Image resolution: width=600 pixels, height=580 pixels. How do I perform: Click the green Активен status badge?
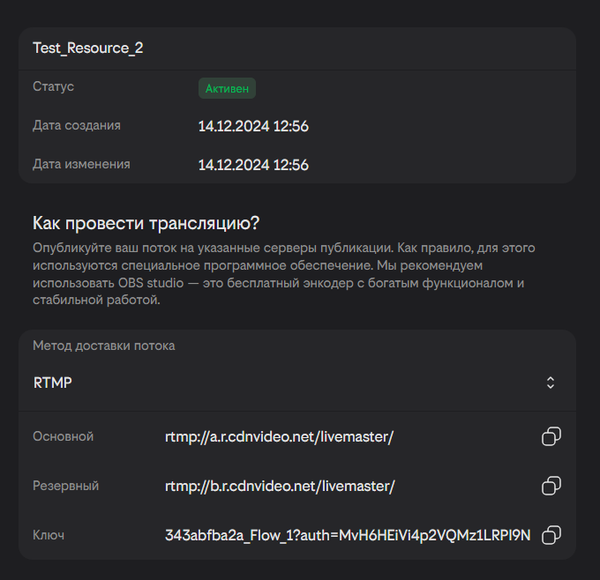click(227, 88)
